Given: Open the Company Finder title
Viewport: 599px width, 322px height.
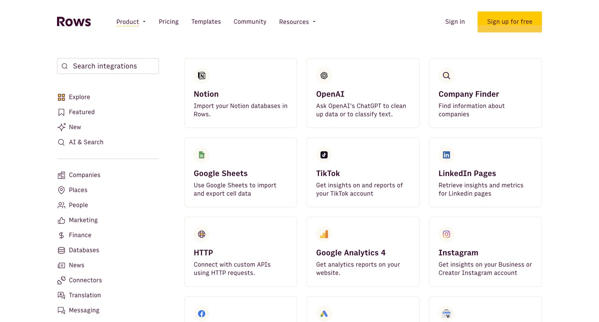Looking at the screenshot, I should pos(469,94).
